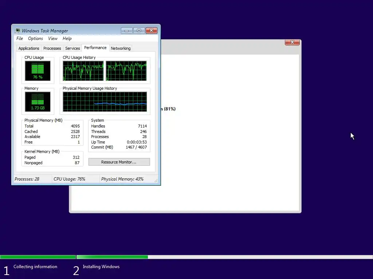Click the System Processes value 28
This screenshot has height=279, width=373.
145,137
